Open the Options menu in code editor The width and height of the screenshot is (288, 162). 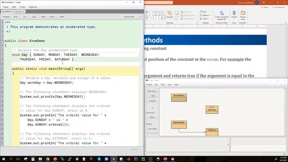pyautogui.click(x=33, y=7)
